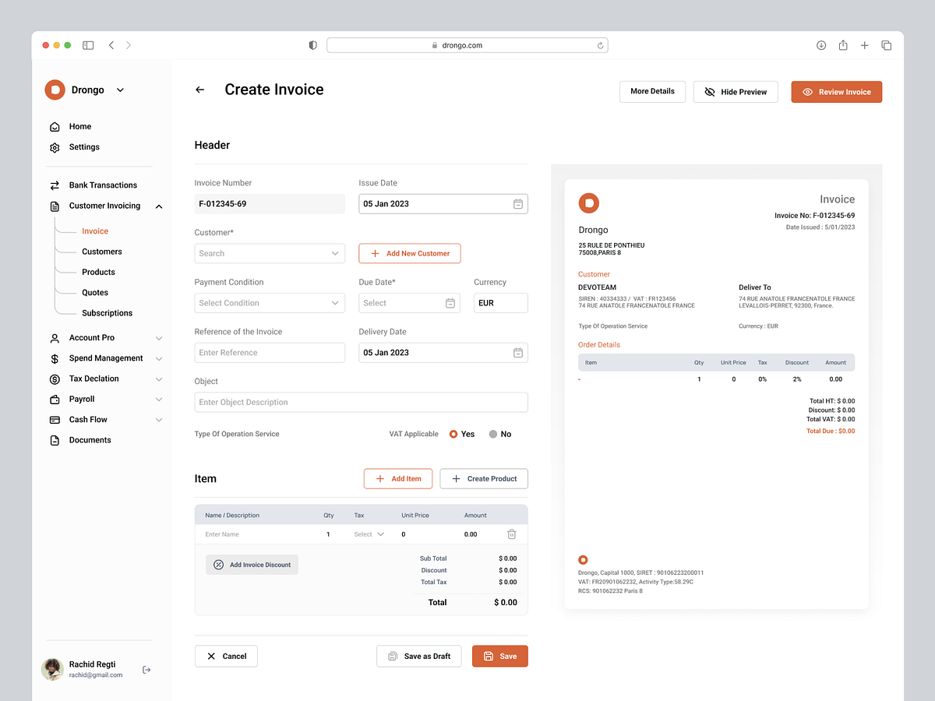The width and height of the screenshot is (935, 701).
Task: Click the Home icon in the sidebar
Action: (54, 126)
